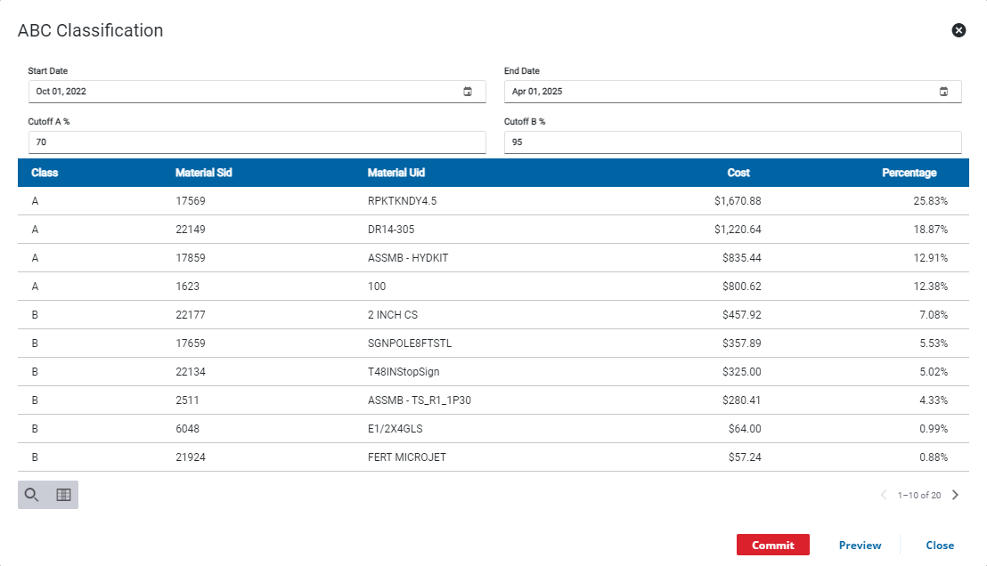987x566 pixels.
Task: Click the previous page chevron arrow
Action: coord(883,494)
